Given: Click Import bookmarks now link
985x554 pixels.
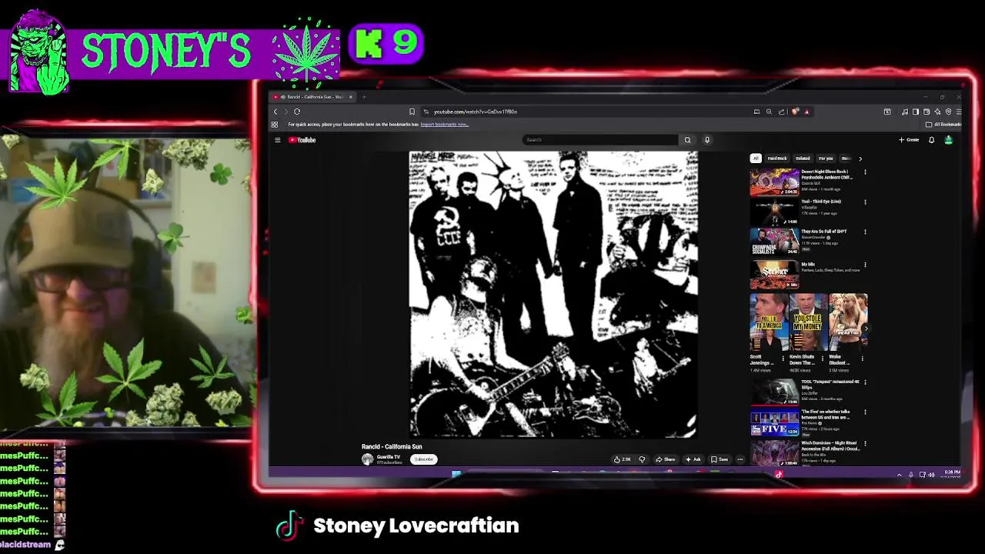Looking at the screenshot, I should coord(444,125).
